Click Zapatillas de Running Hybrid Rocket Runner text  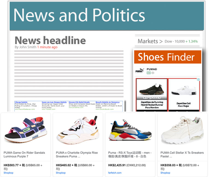pyautogui.click(x=152, y=105)
